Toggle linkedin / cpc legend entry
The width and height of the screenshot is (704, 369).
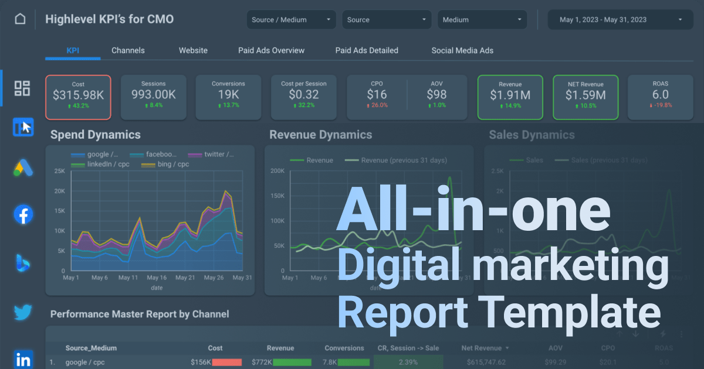[100, 164]
